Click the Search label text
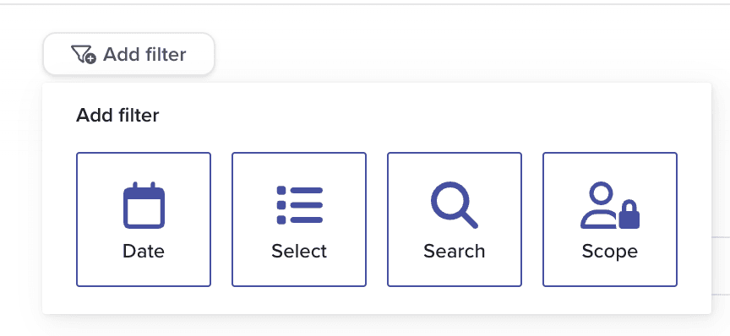This screenshot has height=336, width=730. (x=455, y=252)
